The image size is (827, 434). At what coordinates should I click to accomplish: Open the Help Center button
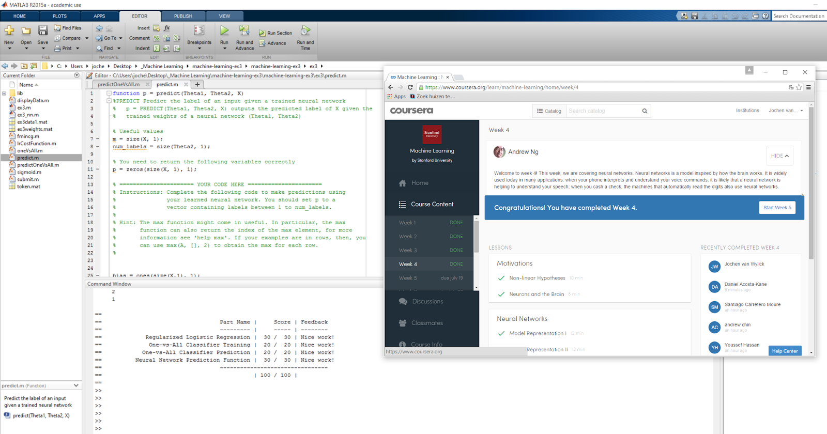pos(785,351)
